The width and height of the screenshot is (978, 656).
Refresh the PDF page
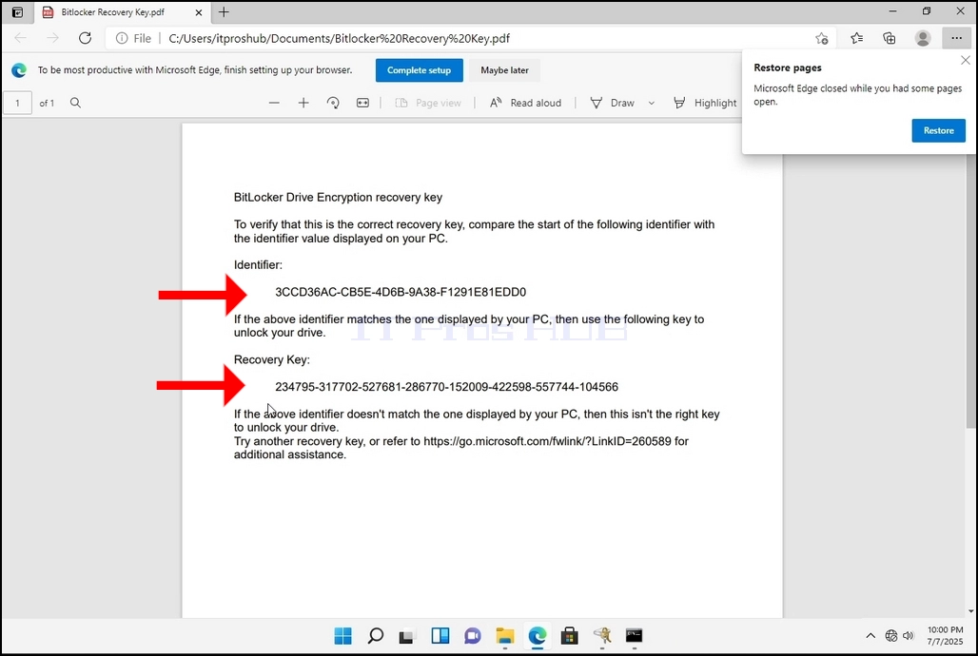pyautogui.click(x=85, y=38)
